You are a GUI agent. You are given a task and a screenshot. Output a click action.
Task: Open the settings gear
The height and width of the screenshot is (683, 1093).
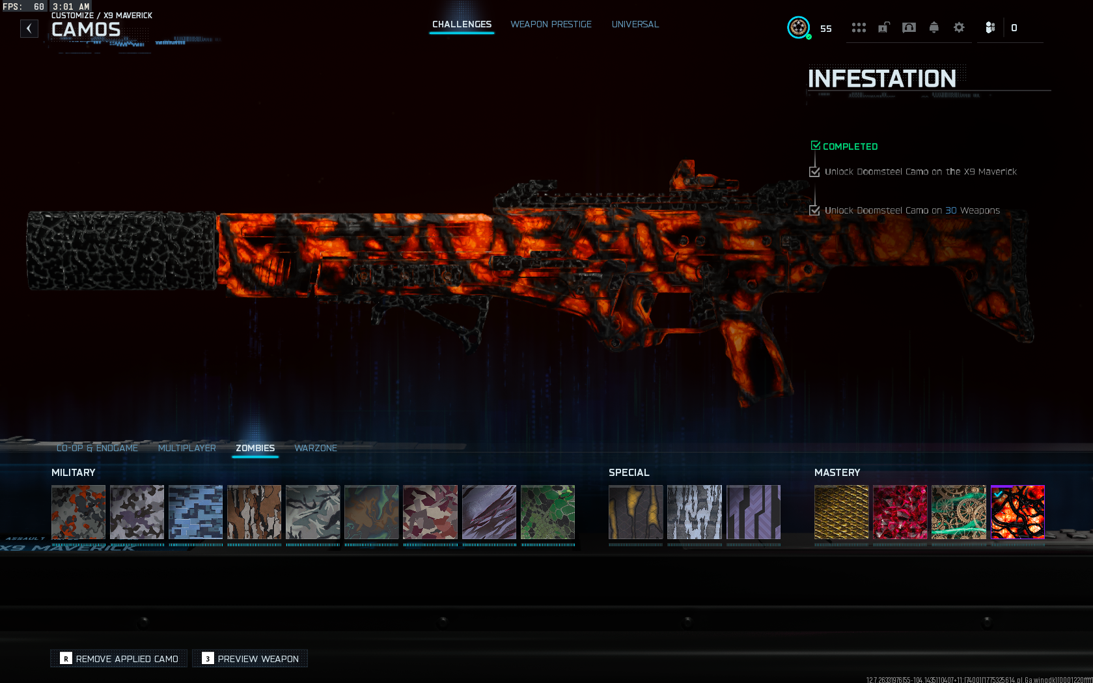[x=959, y=27]
